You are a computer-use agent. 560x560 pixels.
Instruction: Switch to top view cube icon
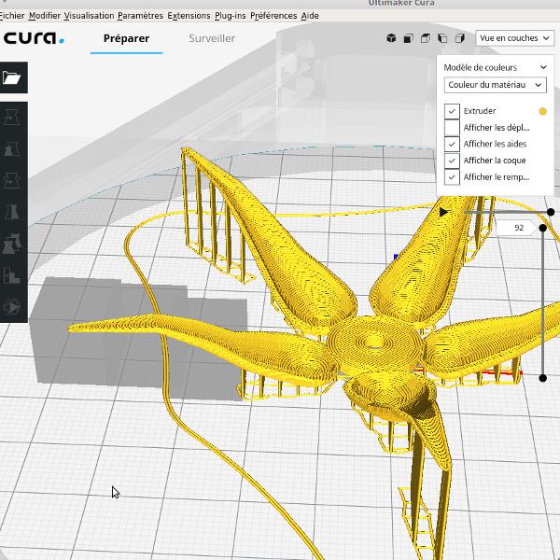[426, 38]
